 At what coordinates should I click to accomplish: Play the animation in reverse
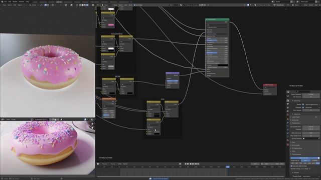[191, 164]
